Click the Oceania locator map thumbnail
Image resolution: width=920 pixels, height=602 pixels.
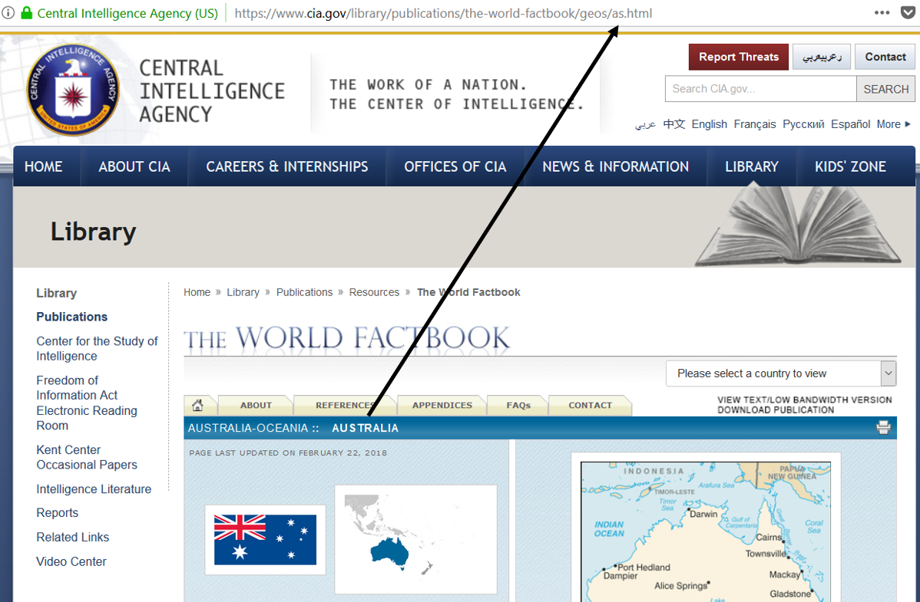point(416,539)
